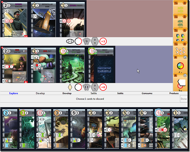Select the Produce phase label

pos(174,93)
